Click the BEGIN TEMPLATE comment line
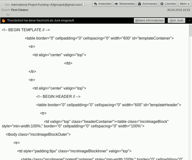 [x=26, y=30]
